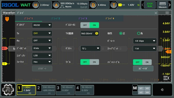Open the Math M panel
Viewport: 174px width, 98px height.
(x=135, y=88)
